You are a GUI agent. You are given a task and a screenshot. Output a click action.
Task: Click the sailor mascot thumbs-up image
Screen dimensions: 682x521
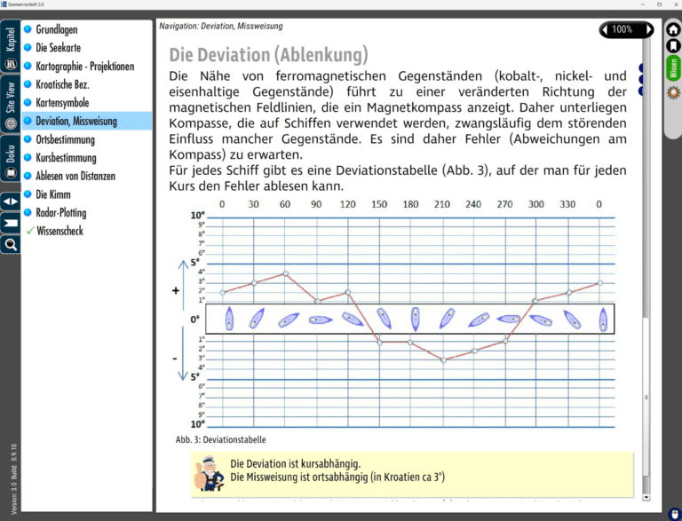[x=209, y=473]
